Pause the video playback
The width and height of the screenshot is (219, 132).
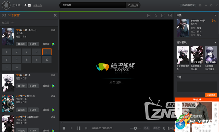(x=79, y=128)
